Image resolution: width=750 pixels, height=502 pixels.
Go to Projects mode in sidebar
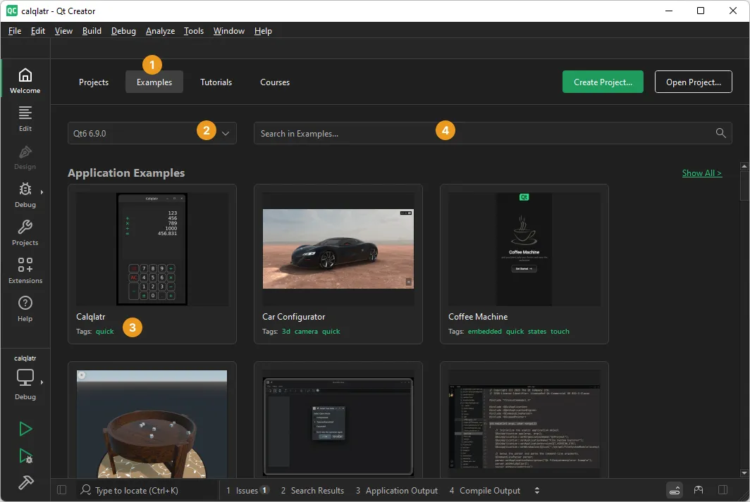(25, 232)
